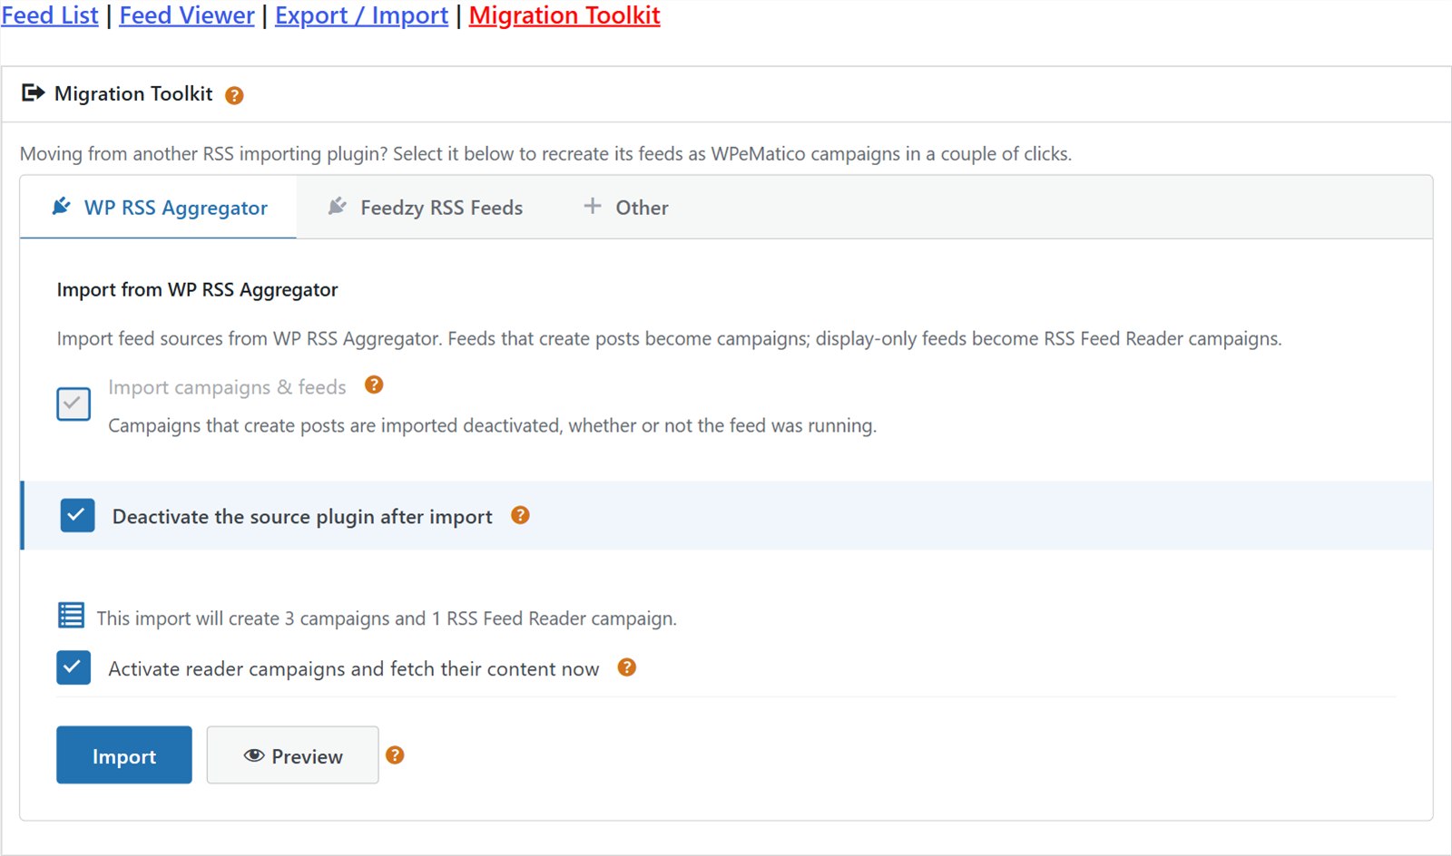Select WP RSS Aggregator tab

click(x=159, y=208)
